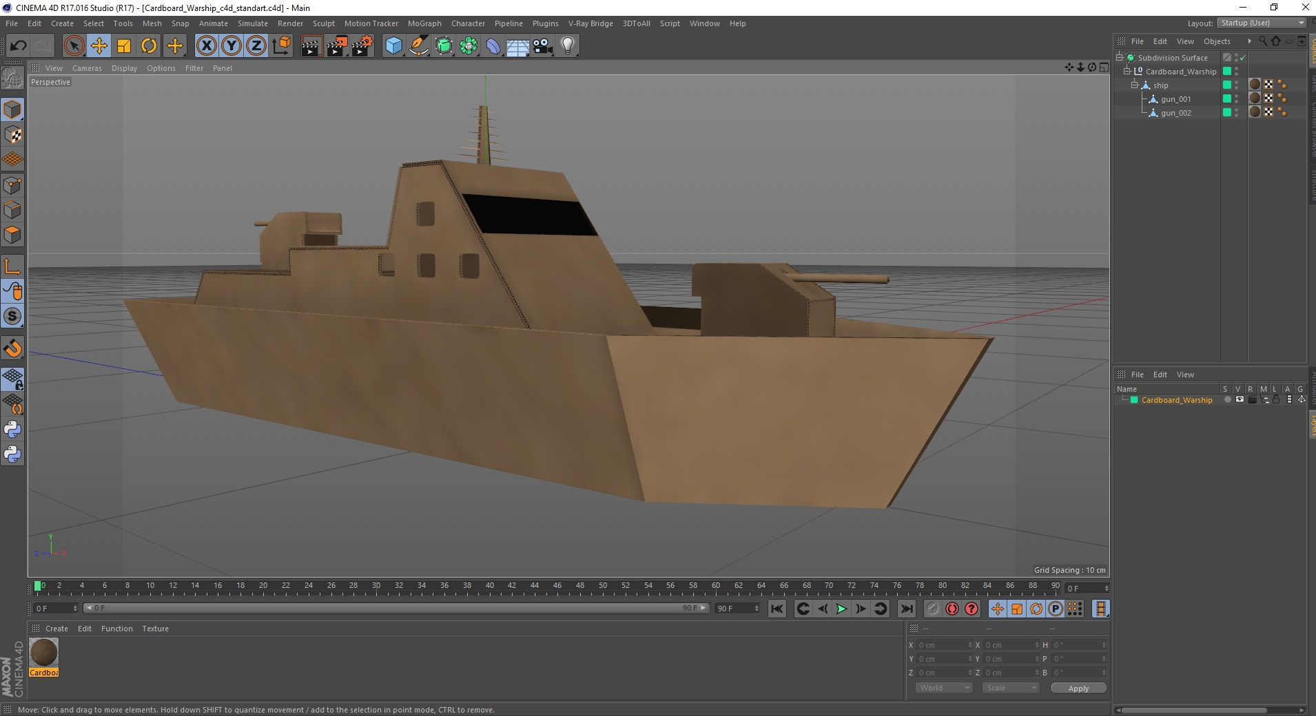
Task: Activate the Move tool in toolbar
Action: point(99,46)
